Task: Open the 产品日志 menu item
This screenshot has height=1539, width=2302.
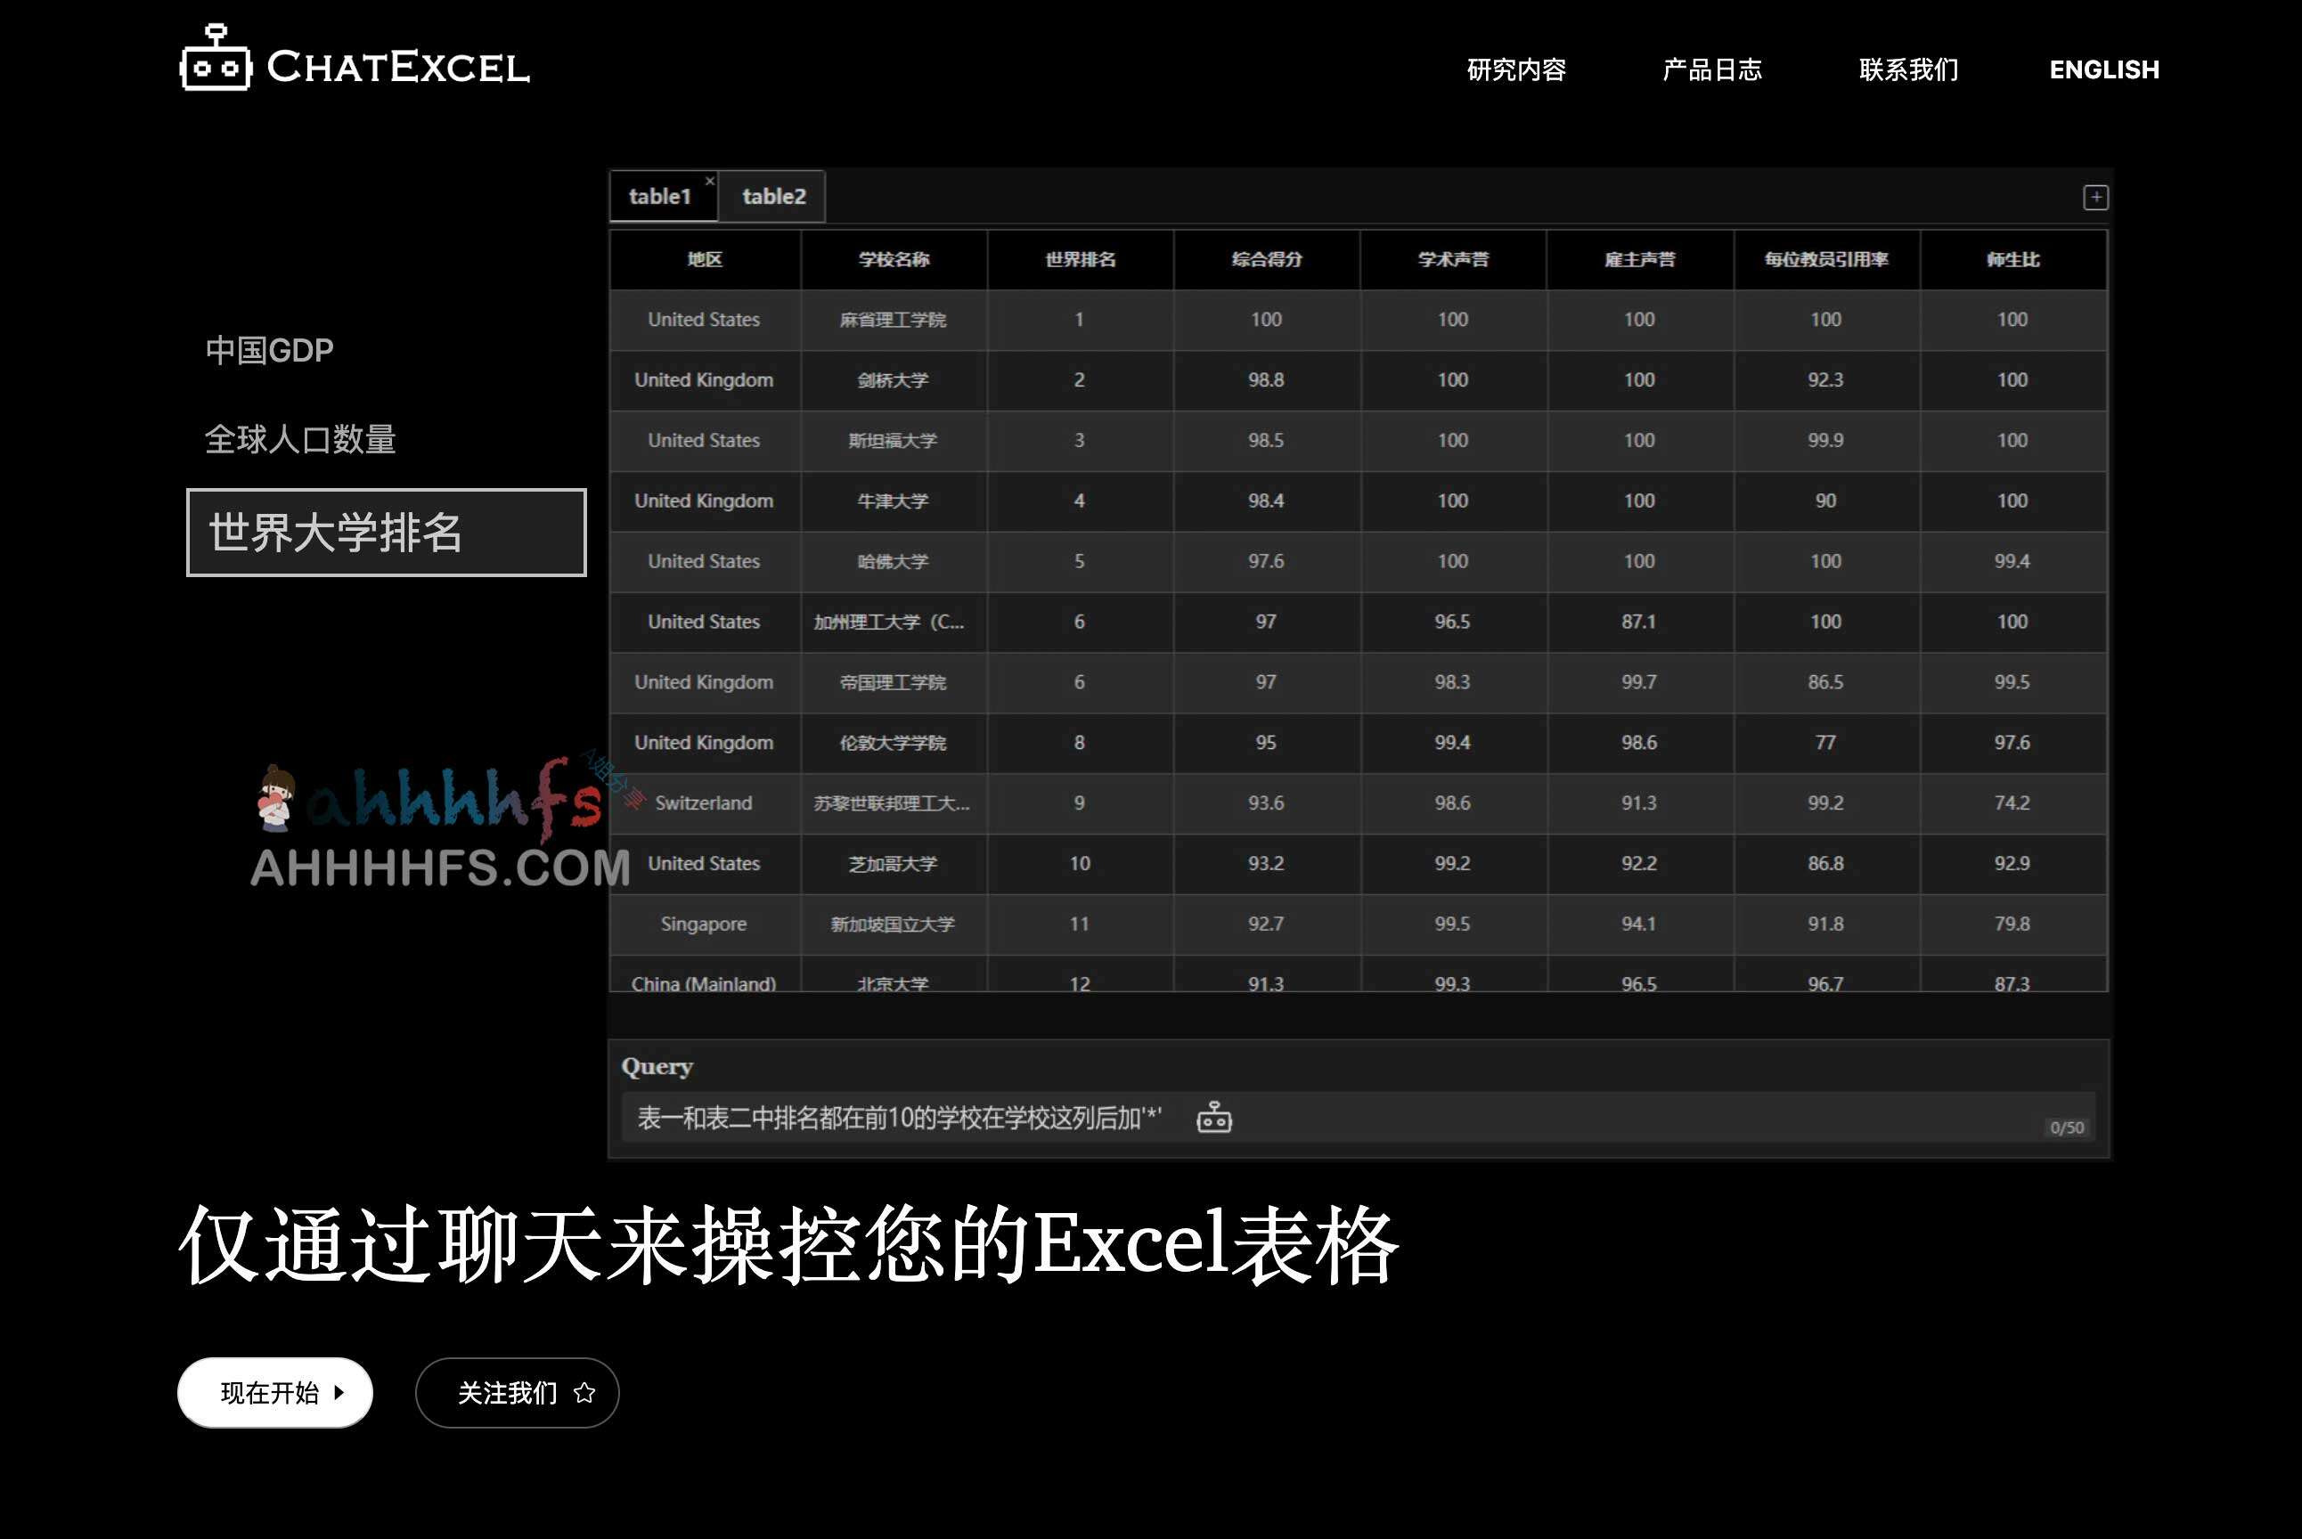Action: [x=1714, y=69]
